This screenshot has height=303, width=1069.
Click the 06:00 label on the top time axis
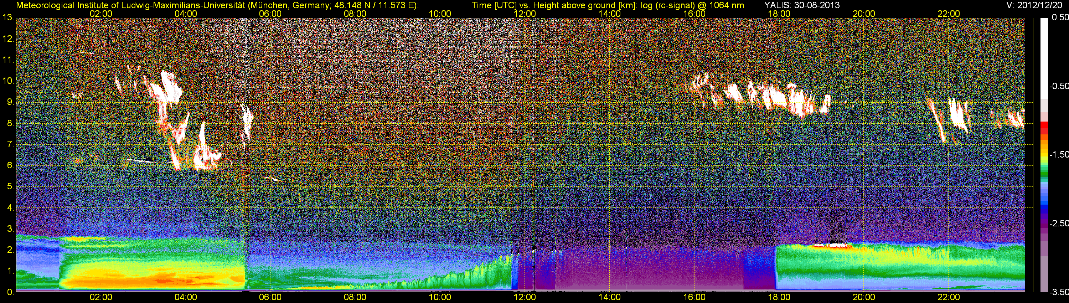coord(270,14)
